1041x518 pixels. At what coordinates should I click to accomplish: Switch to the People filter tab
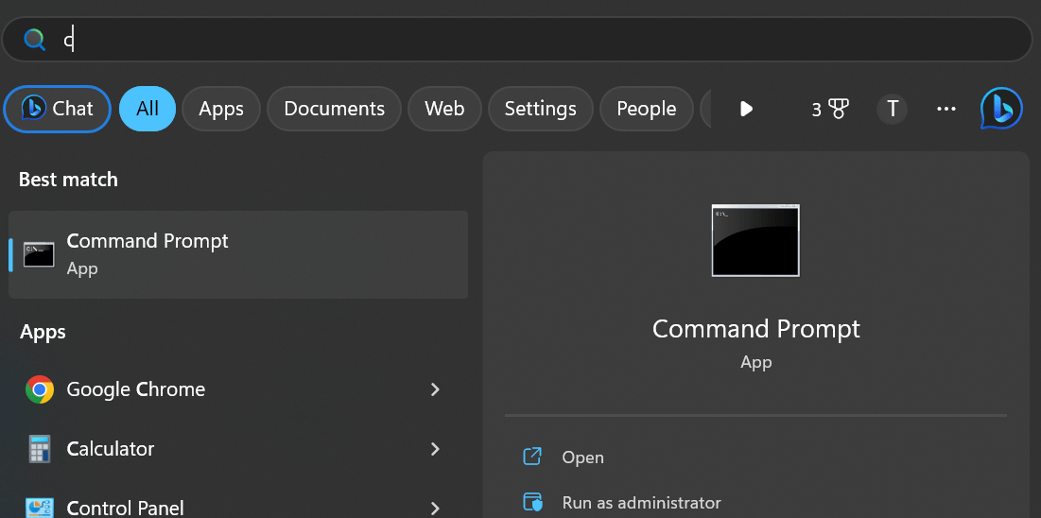tap(646, 109)
